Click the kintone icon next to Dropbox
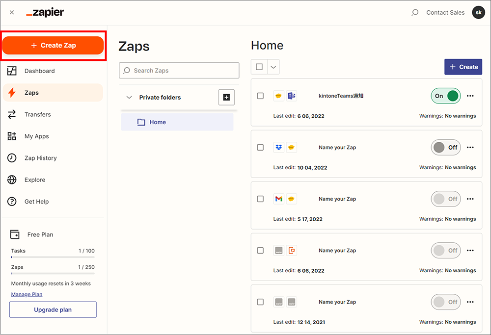The height and width of the screenshot is (335, 491). click(x=292, y=147)
